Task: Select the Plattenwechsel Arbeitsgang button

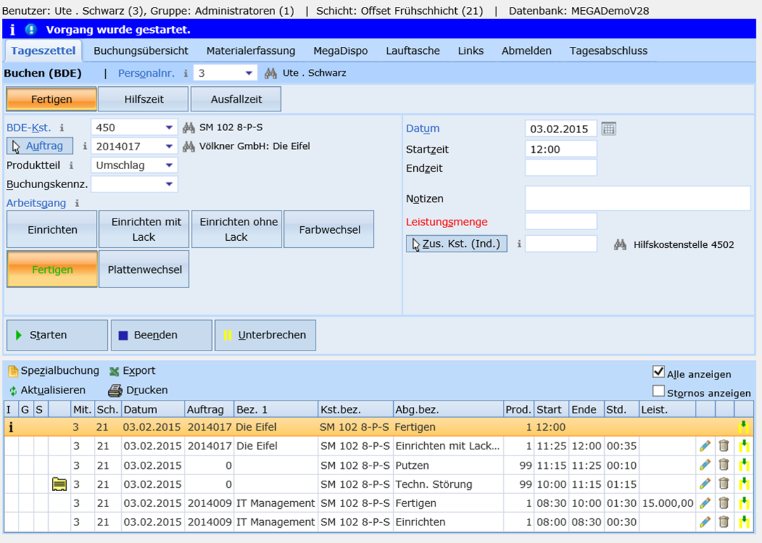Action: (144, 269)
